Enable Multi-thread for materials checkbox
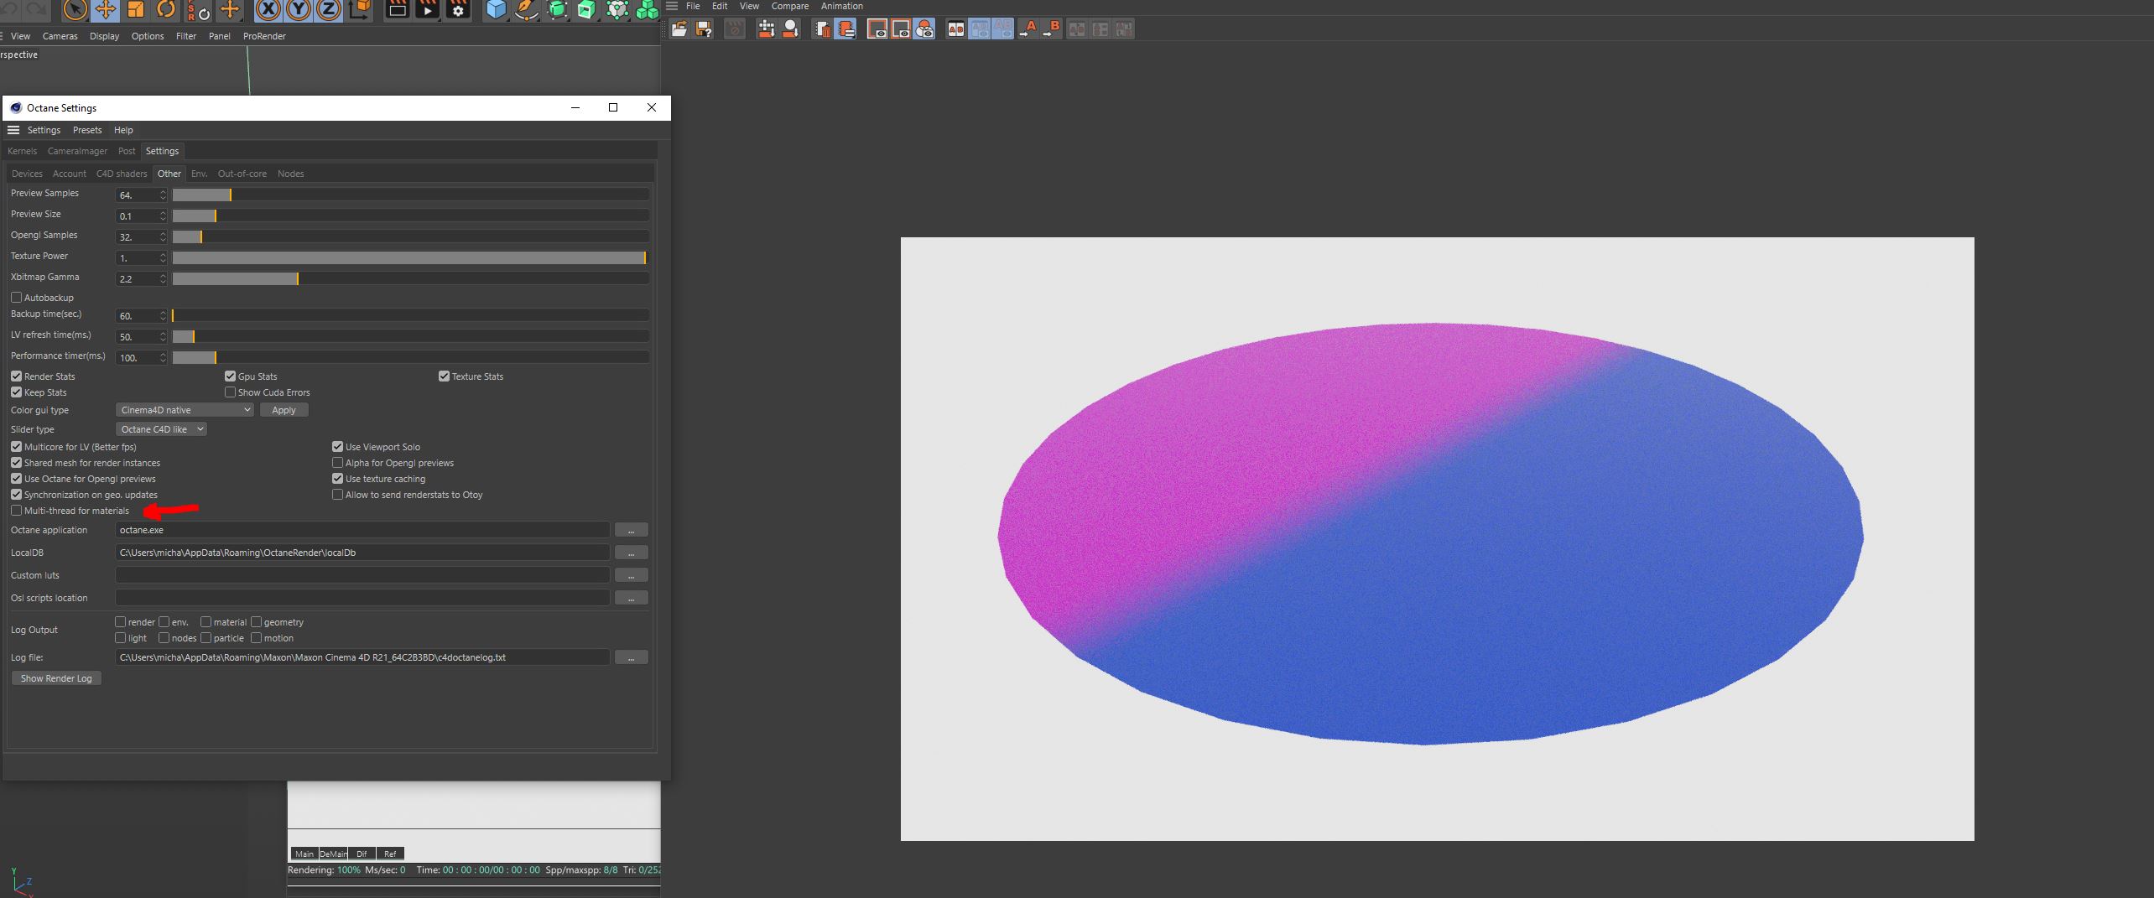2154x898 pixels. coord(17,511)
